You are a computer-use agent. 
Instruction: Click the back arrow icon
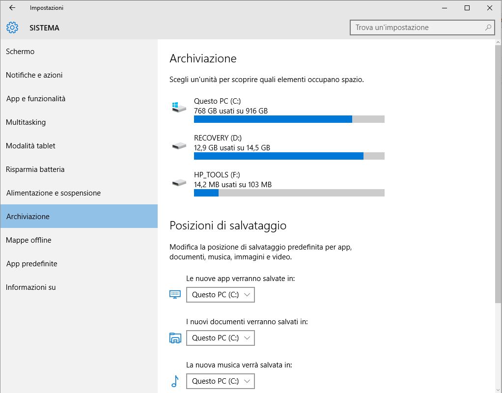pos(12,8)
